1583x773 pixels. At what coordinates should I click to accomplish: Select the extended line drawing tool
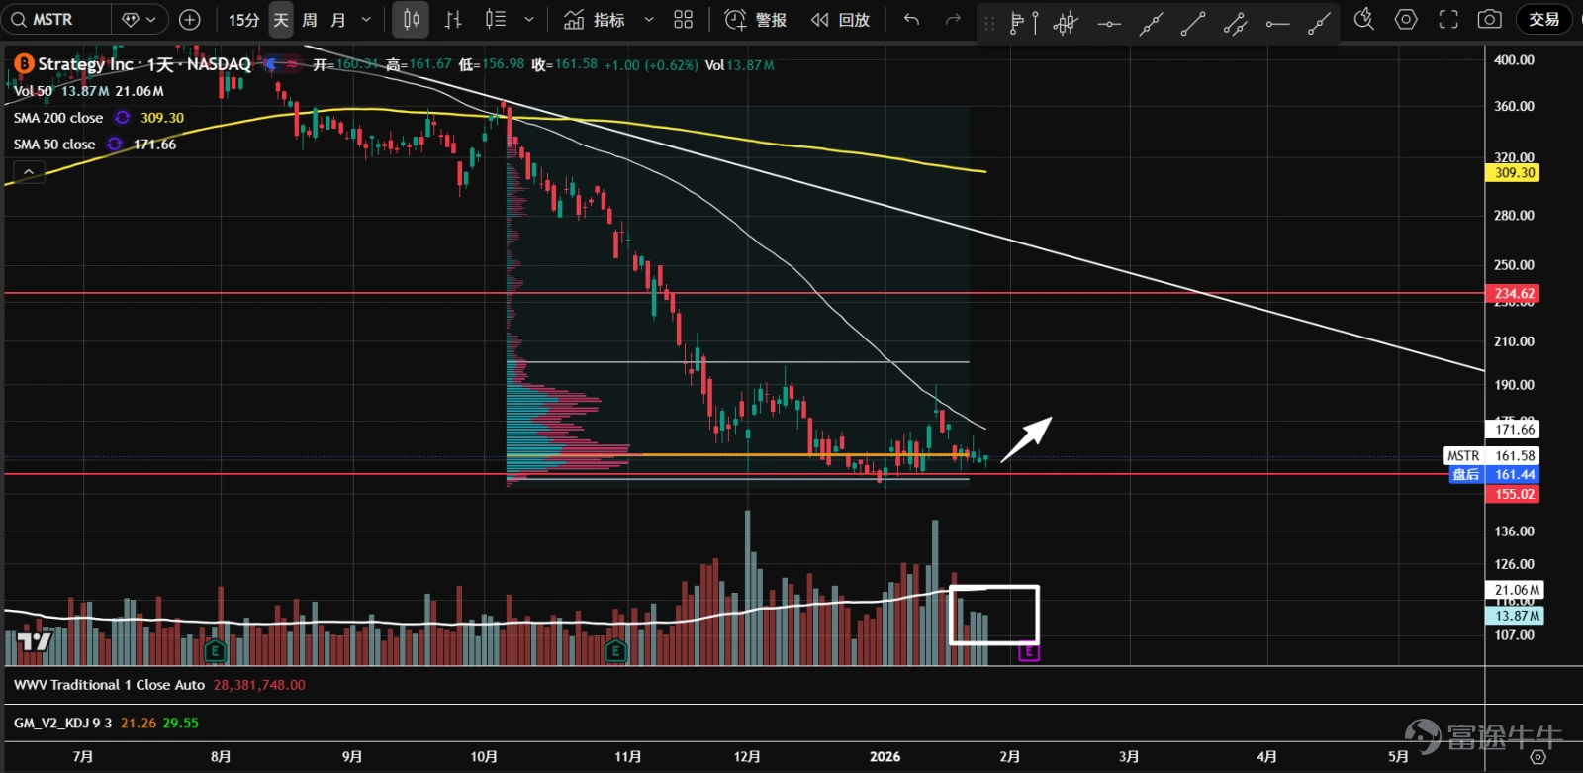point(1151,23)
